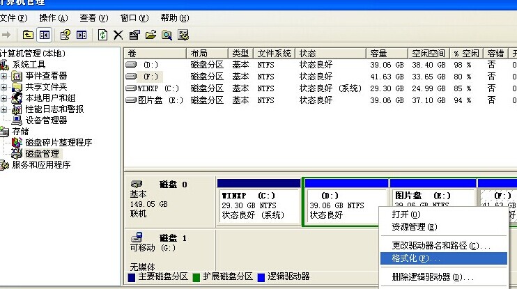Select the WINXP (C:) partition block
Viewport: 517px width, 289px height.
258,203
